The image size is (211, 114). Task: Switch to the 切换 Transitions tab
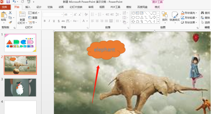[x=50, y=7]
